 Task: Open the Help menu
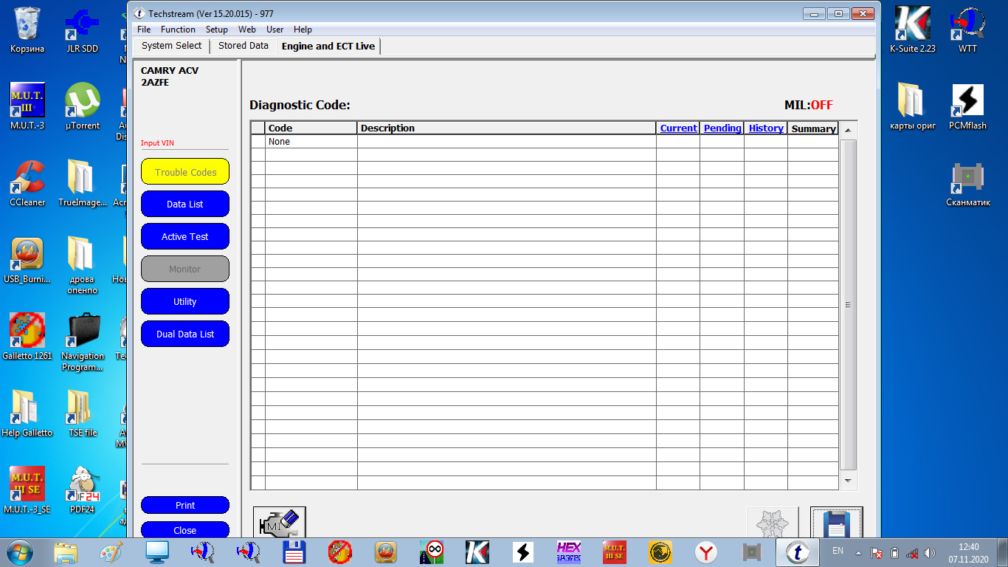coord(303,30)
